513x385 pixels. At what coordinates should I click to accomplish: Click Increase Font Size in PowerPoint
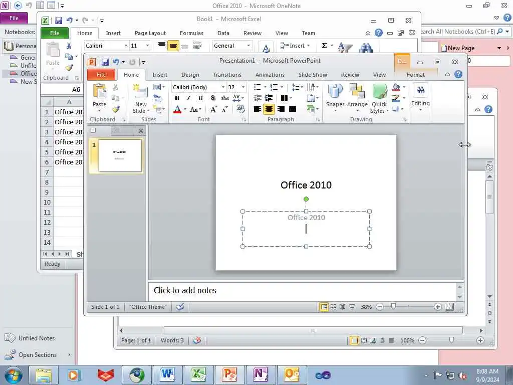click(213, 109)
